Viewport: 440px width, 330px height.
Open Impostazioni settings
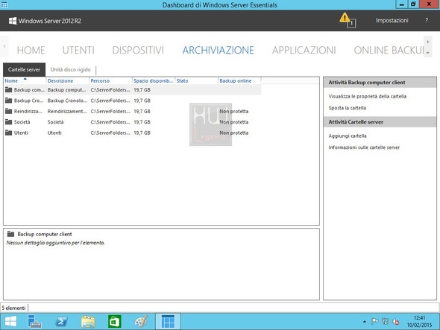(x=392, y=20)
